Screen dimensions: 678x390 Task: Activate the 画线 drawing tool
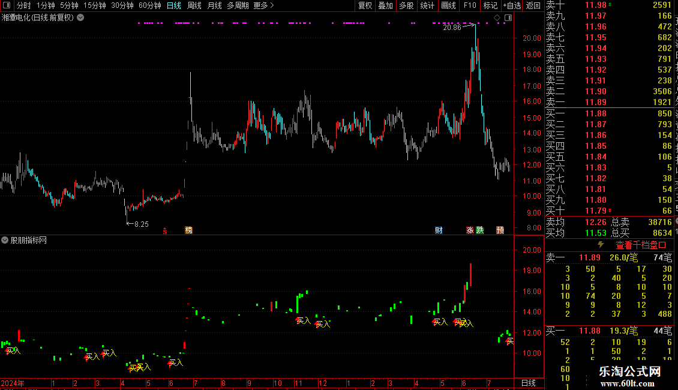coord(448,5)
